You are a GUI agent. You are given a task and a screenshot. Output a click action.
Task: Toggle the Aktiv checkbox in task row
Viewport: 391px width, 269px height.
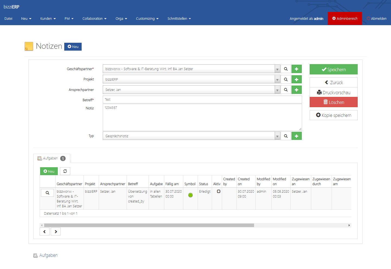pos(219,191)
